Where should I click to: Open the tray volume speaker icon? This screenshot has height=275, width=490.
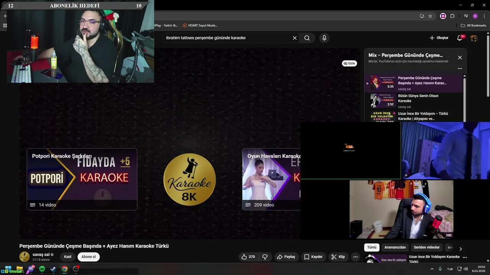[x=466, y=269]
